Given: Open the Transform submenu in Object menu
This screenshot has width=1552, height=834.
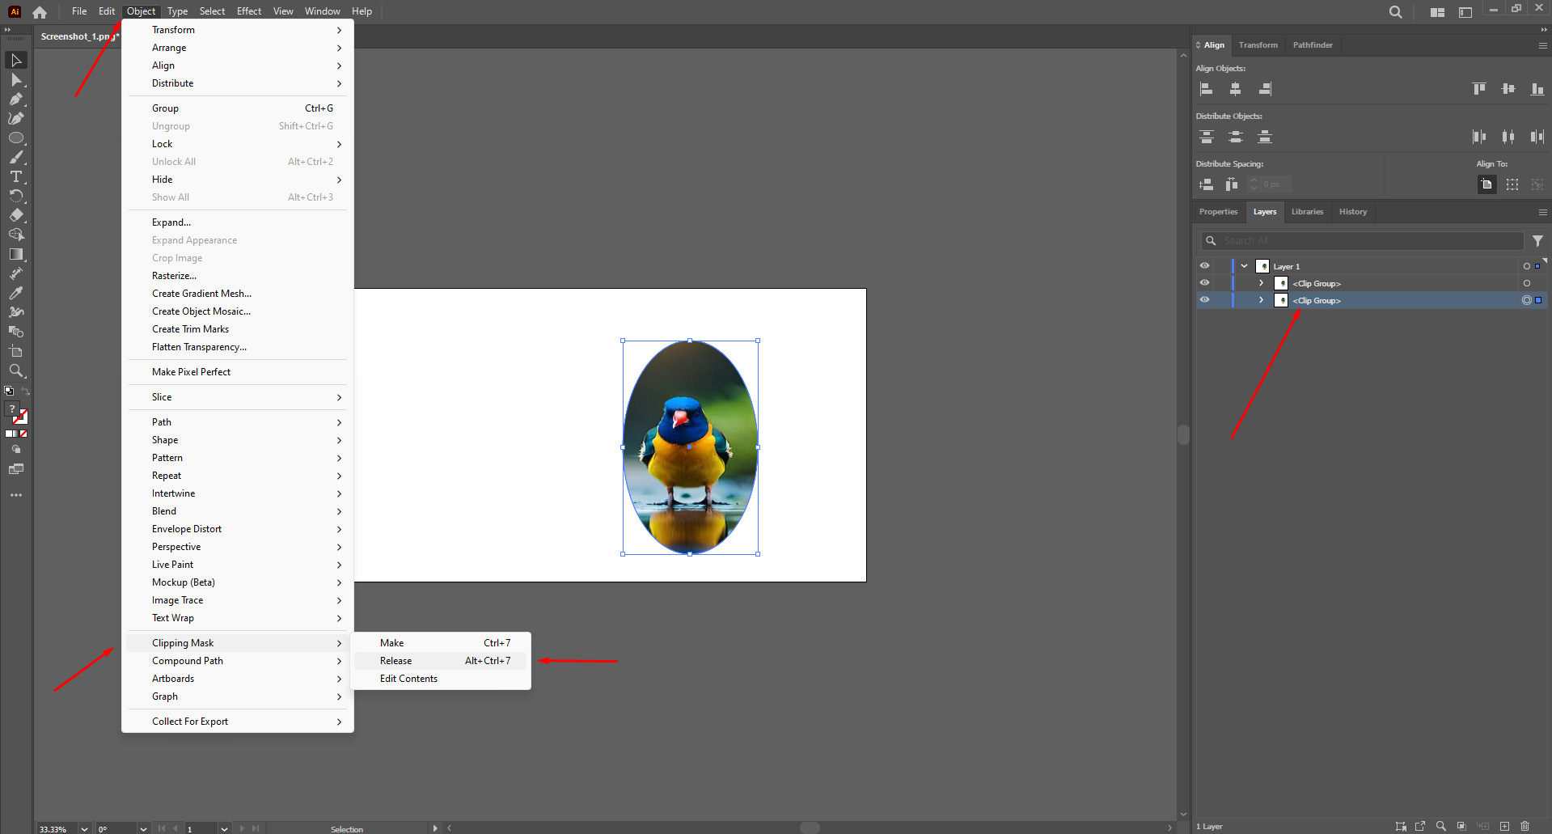Looking at the screenshot, I should point(173,30).
